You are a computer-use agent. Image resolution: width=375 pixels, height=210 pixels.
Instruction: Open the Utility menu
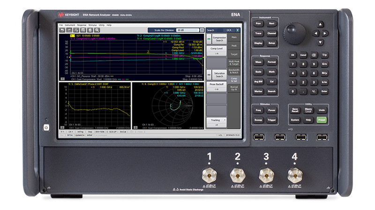click(102, 25)
